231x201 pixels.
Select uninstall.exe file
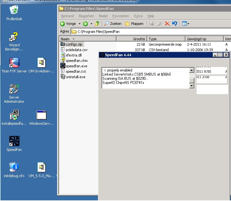73,77
